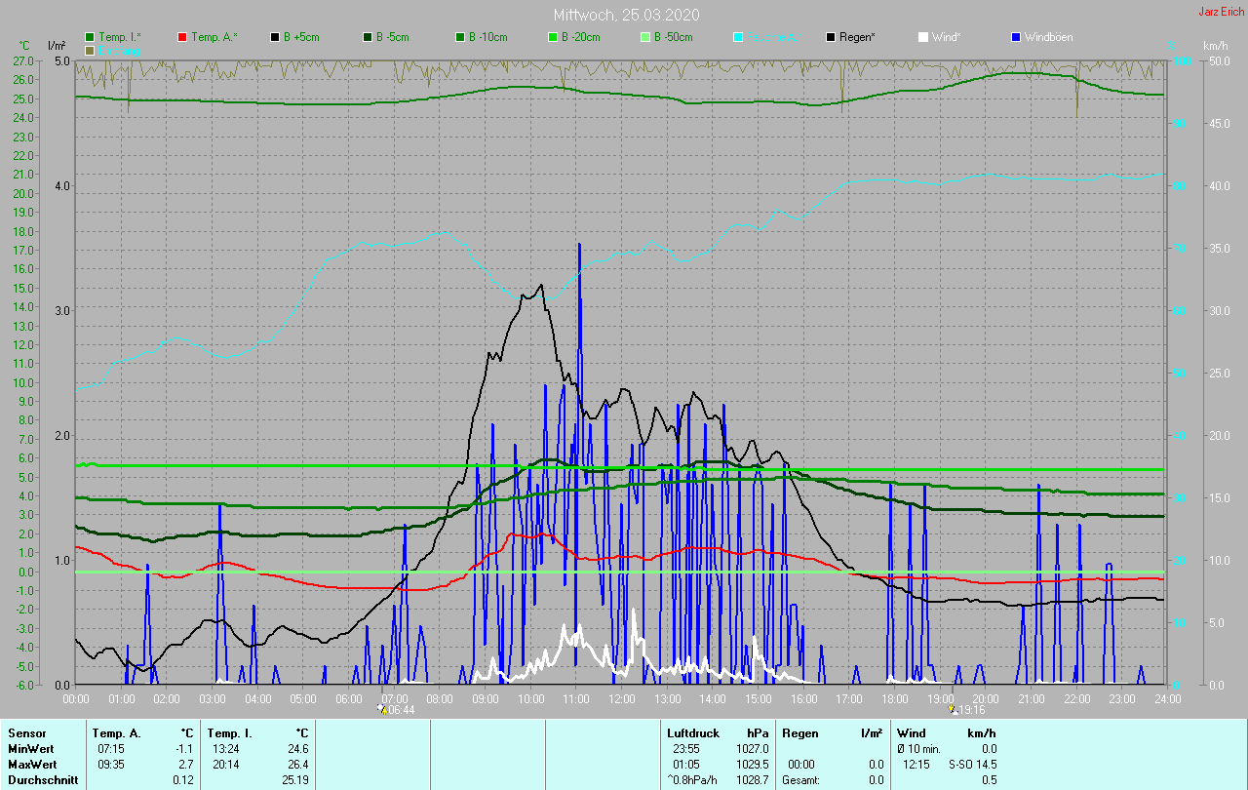Click the chart title Mittwoch, 25.03.2020
The image size is (1248, 790).
pyautogui.click(x=626, y=15)
